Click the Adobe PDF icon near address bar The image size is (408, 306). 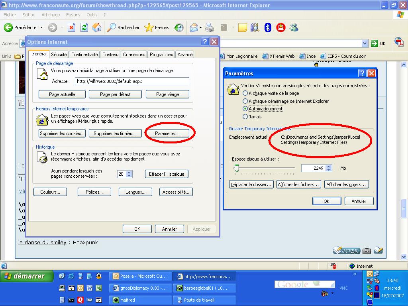pos(399,42)
